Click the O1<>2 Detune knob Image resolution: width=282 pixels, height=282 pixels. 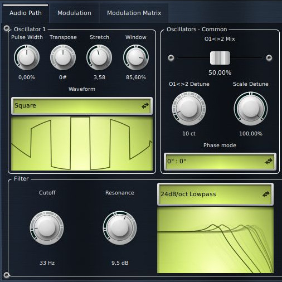(189, 109)
